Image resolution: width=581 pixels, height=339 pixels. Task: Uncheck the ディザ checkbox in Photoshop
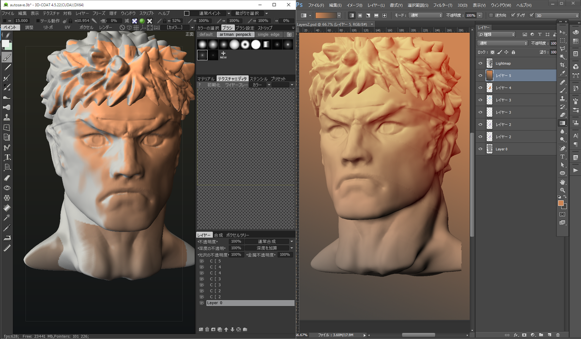(514, 15)
